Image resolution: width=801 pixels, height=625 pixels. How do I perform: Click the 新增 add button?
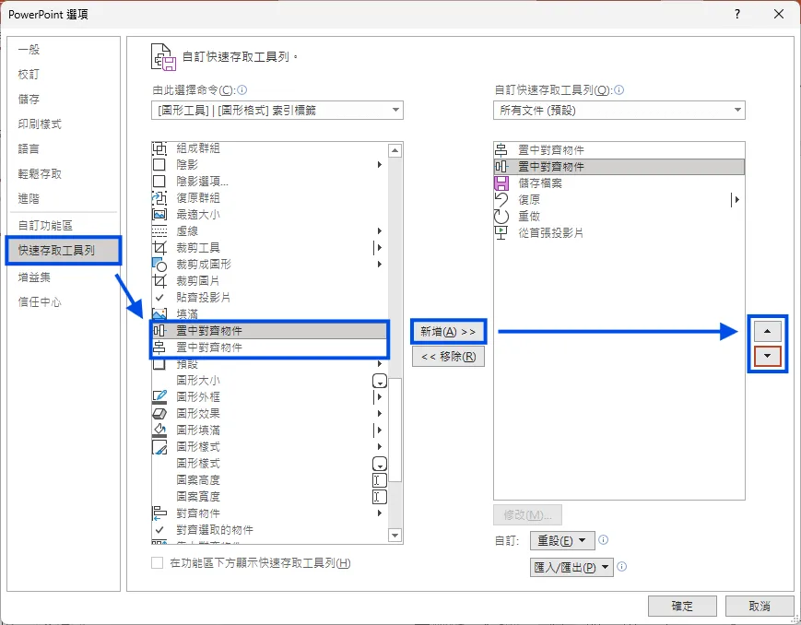click(448, 331)
